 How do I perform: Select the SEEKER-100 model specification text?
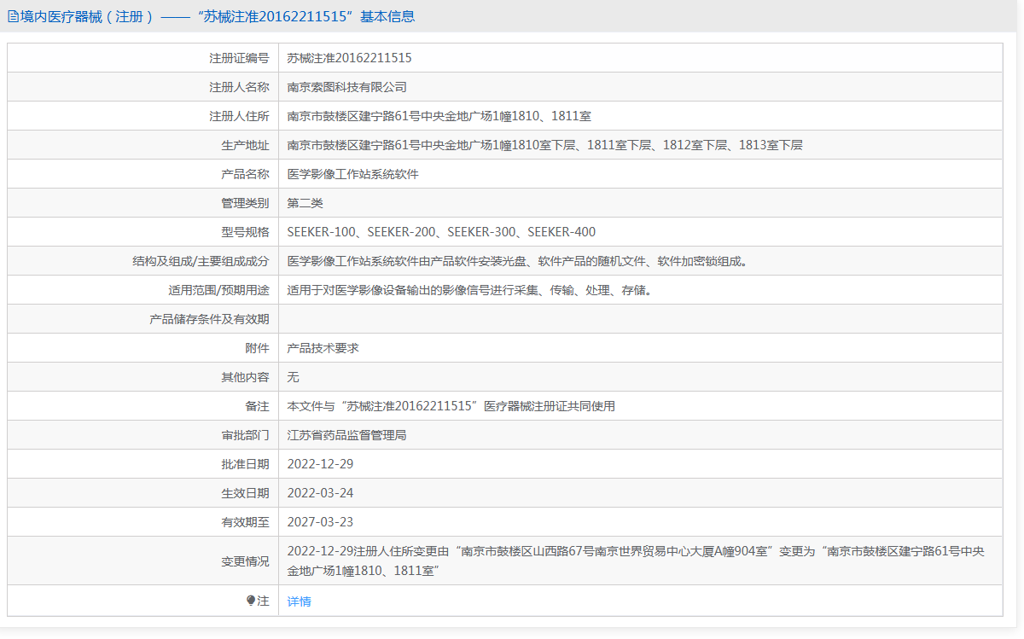tap(442, 232)
